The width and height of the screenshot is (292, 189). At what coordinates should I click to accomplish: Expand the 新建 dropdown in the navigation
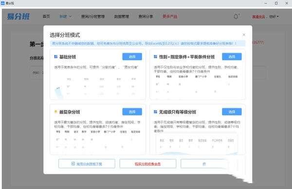click(x=65, y=17)
